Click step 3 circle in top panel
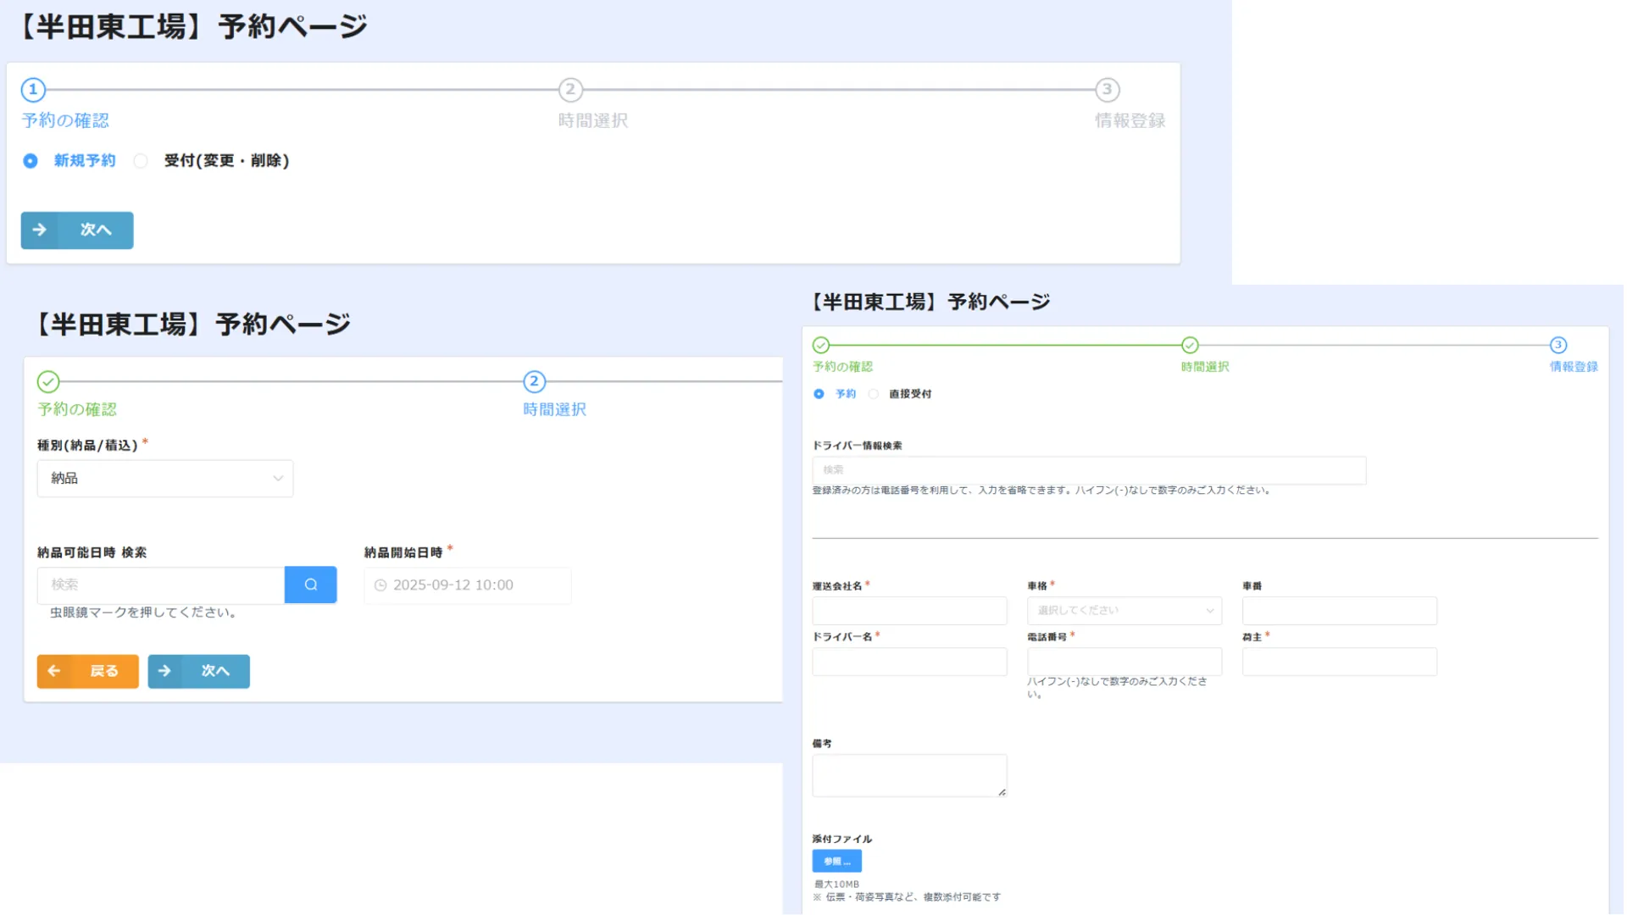The height and width of the screenshot is (915, 1627). (x=1107, y=90)
